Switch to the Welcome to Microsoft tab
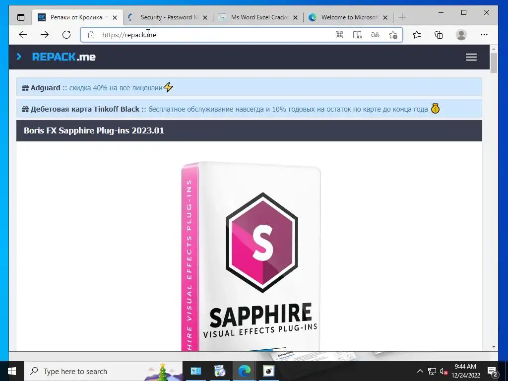This screenshot has height=381, width=508. tap(348, 17)
